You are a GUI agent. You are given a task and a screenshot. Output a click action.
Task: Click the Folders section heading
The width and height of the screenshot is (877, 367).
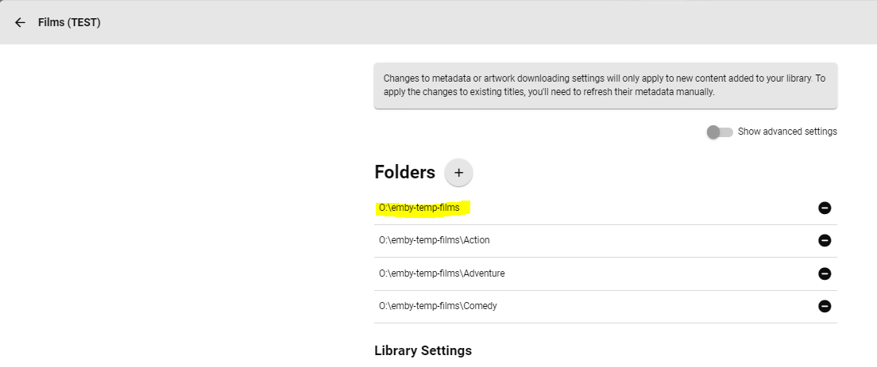[404, 173]
